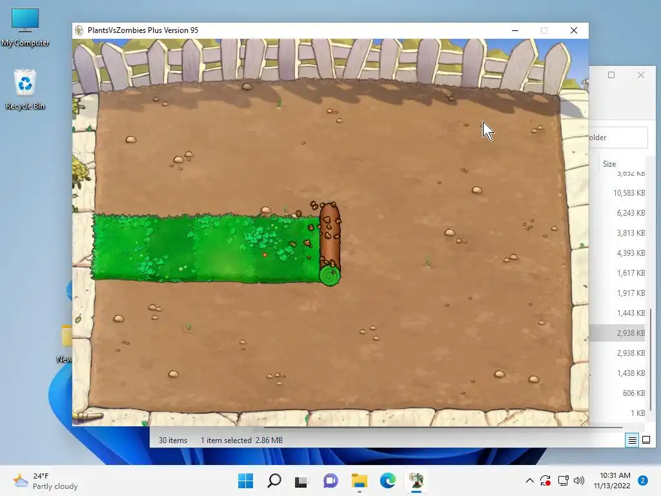This screenshot has width=661, height=496.
Task: Launch Microsoft Edge from the taskbar
Action: click(388, 480)
